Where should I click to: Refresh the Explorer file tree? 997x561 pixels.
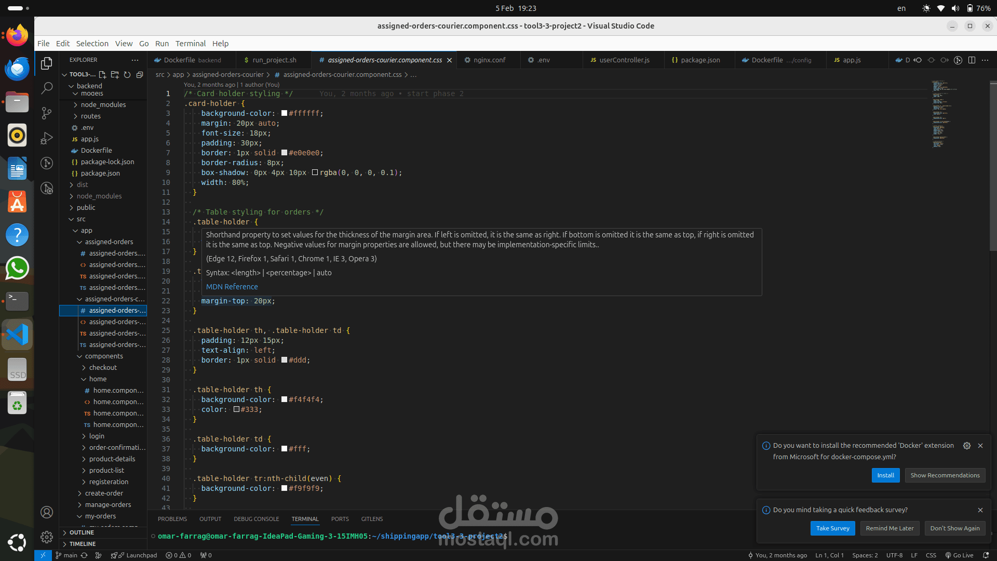[x=127, y=74]
